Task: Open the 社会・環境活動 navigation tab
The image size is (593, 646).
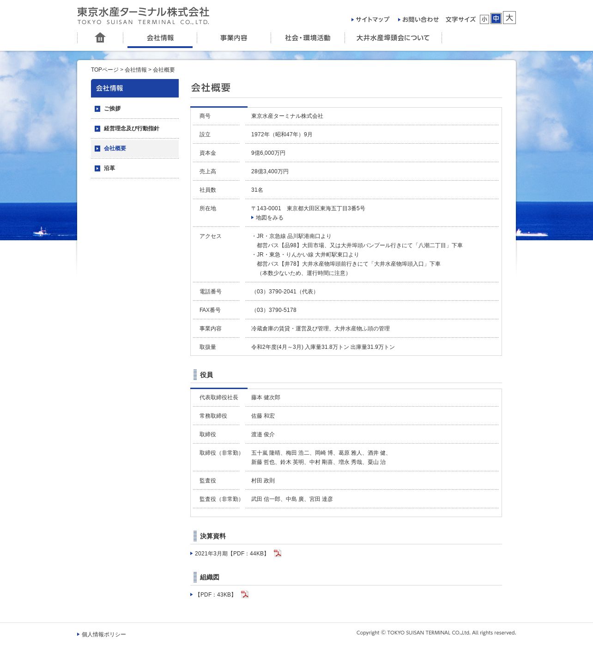Action: 308,38
